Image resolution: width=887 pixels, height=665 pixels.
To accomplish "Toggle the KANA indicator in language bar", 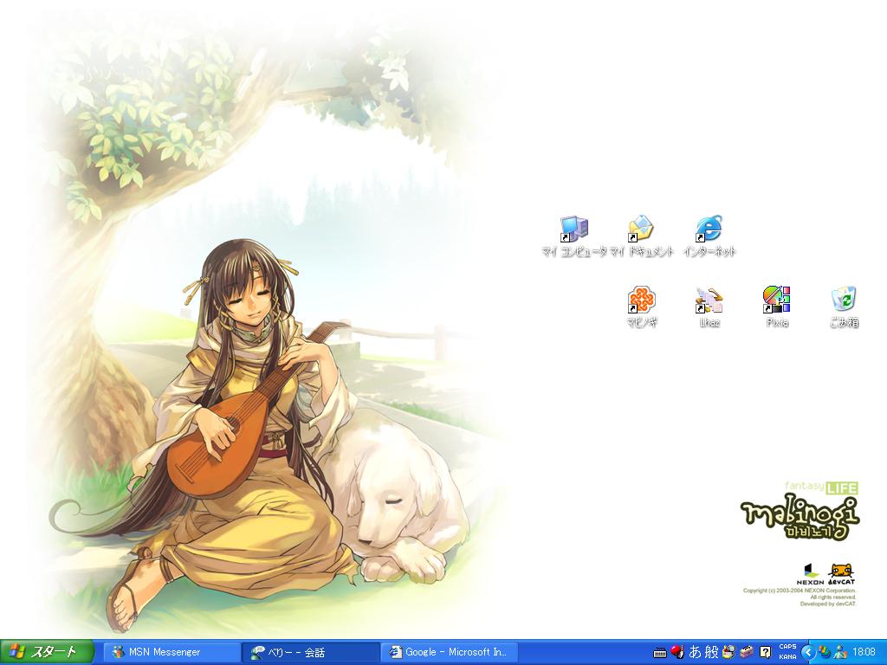I will coord(787,657).
